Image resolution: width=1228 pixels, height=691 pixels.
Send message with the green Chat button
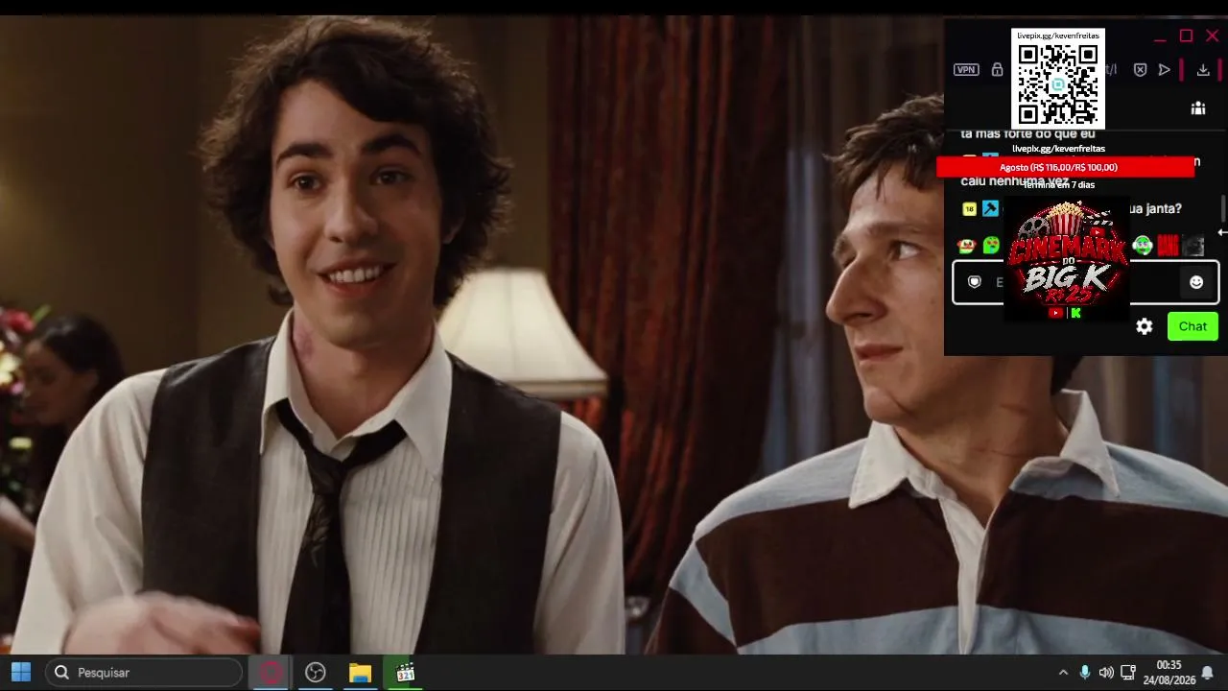pyautogui.click(x=1193, y=326)
